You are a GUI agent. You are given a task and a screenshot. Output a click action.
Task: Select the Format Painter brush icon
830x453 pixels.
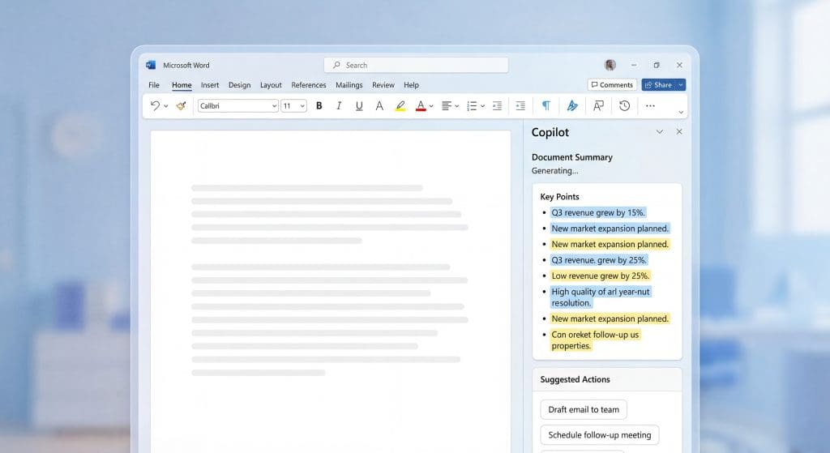pyautogui.click(x=182, y=105)
